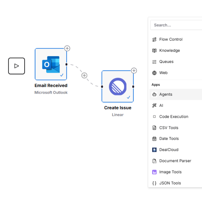
Task: Select Agents in the Apps list
Action: pyautogui.click(x=176, y=94)
